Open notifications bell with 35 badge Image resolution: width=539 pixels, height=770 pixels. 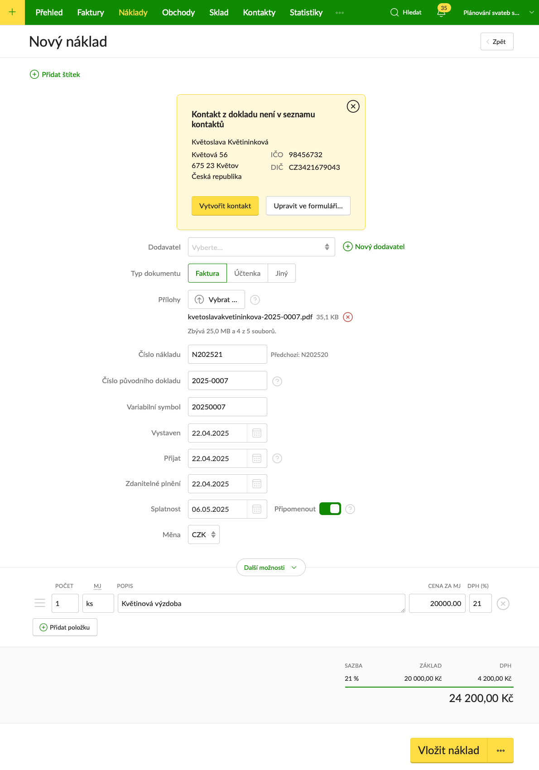(x=442, y=11)
